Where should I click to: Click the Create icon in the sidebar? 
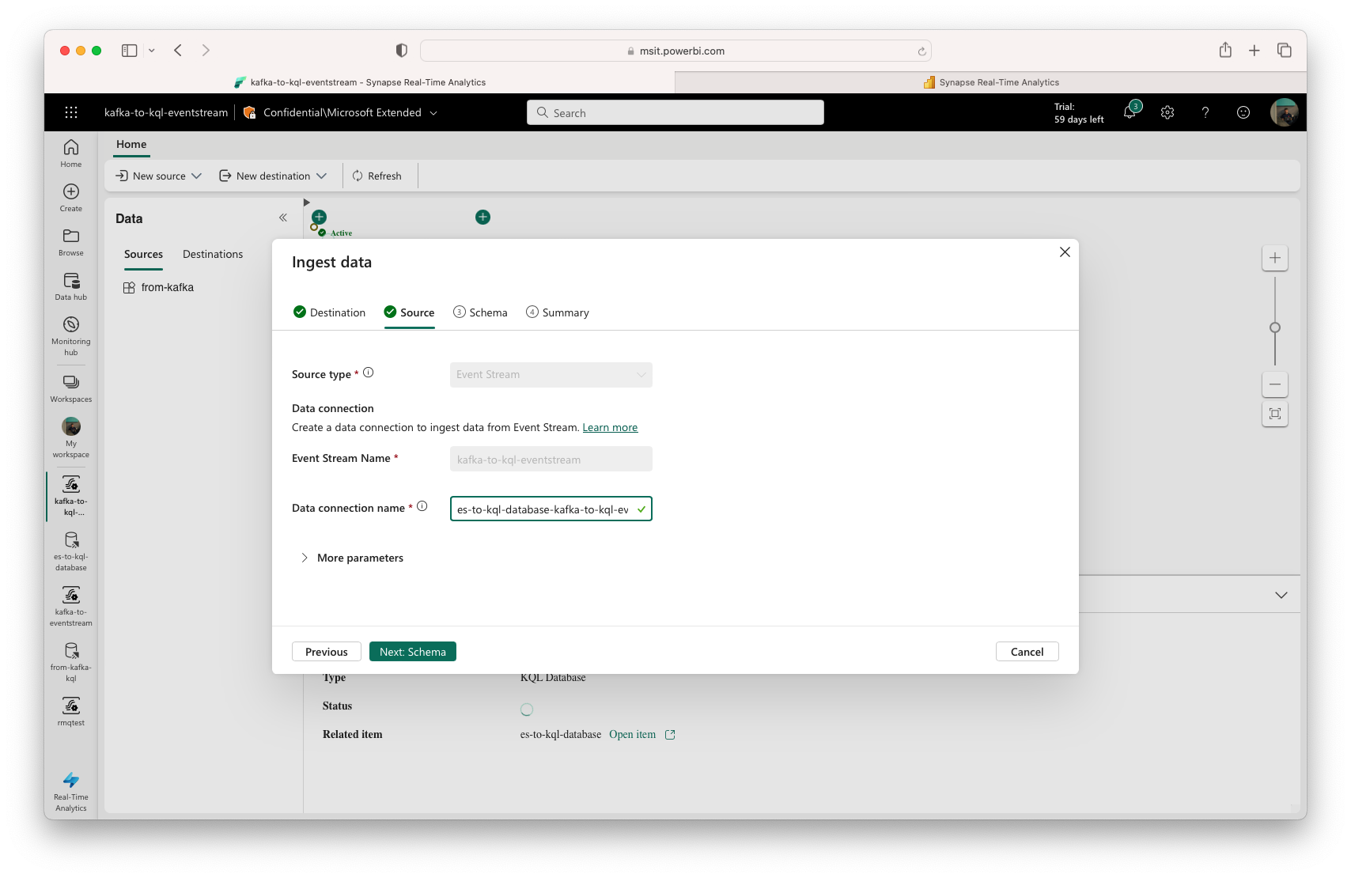click(x=70, y=196)
